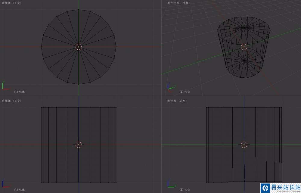Click the 前视图 (正交) viewport label
Image resolution: width=301 pixels, height=193 pixels.
[x=12, y=101]
